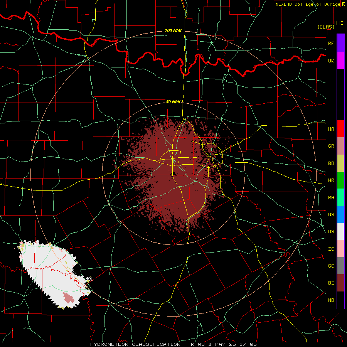Viewport: 347px width, 347px height.
Task: Click the DS white legend swatch
Action: 340,231
